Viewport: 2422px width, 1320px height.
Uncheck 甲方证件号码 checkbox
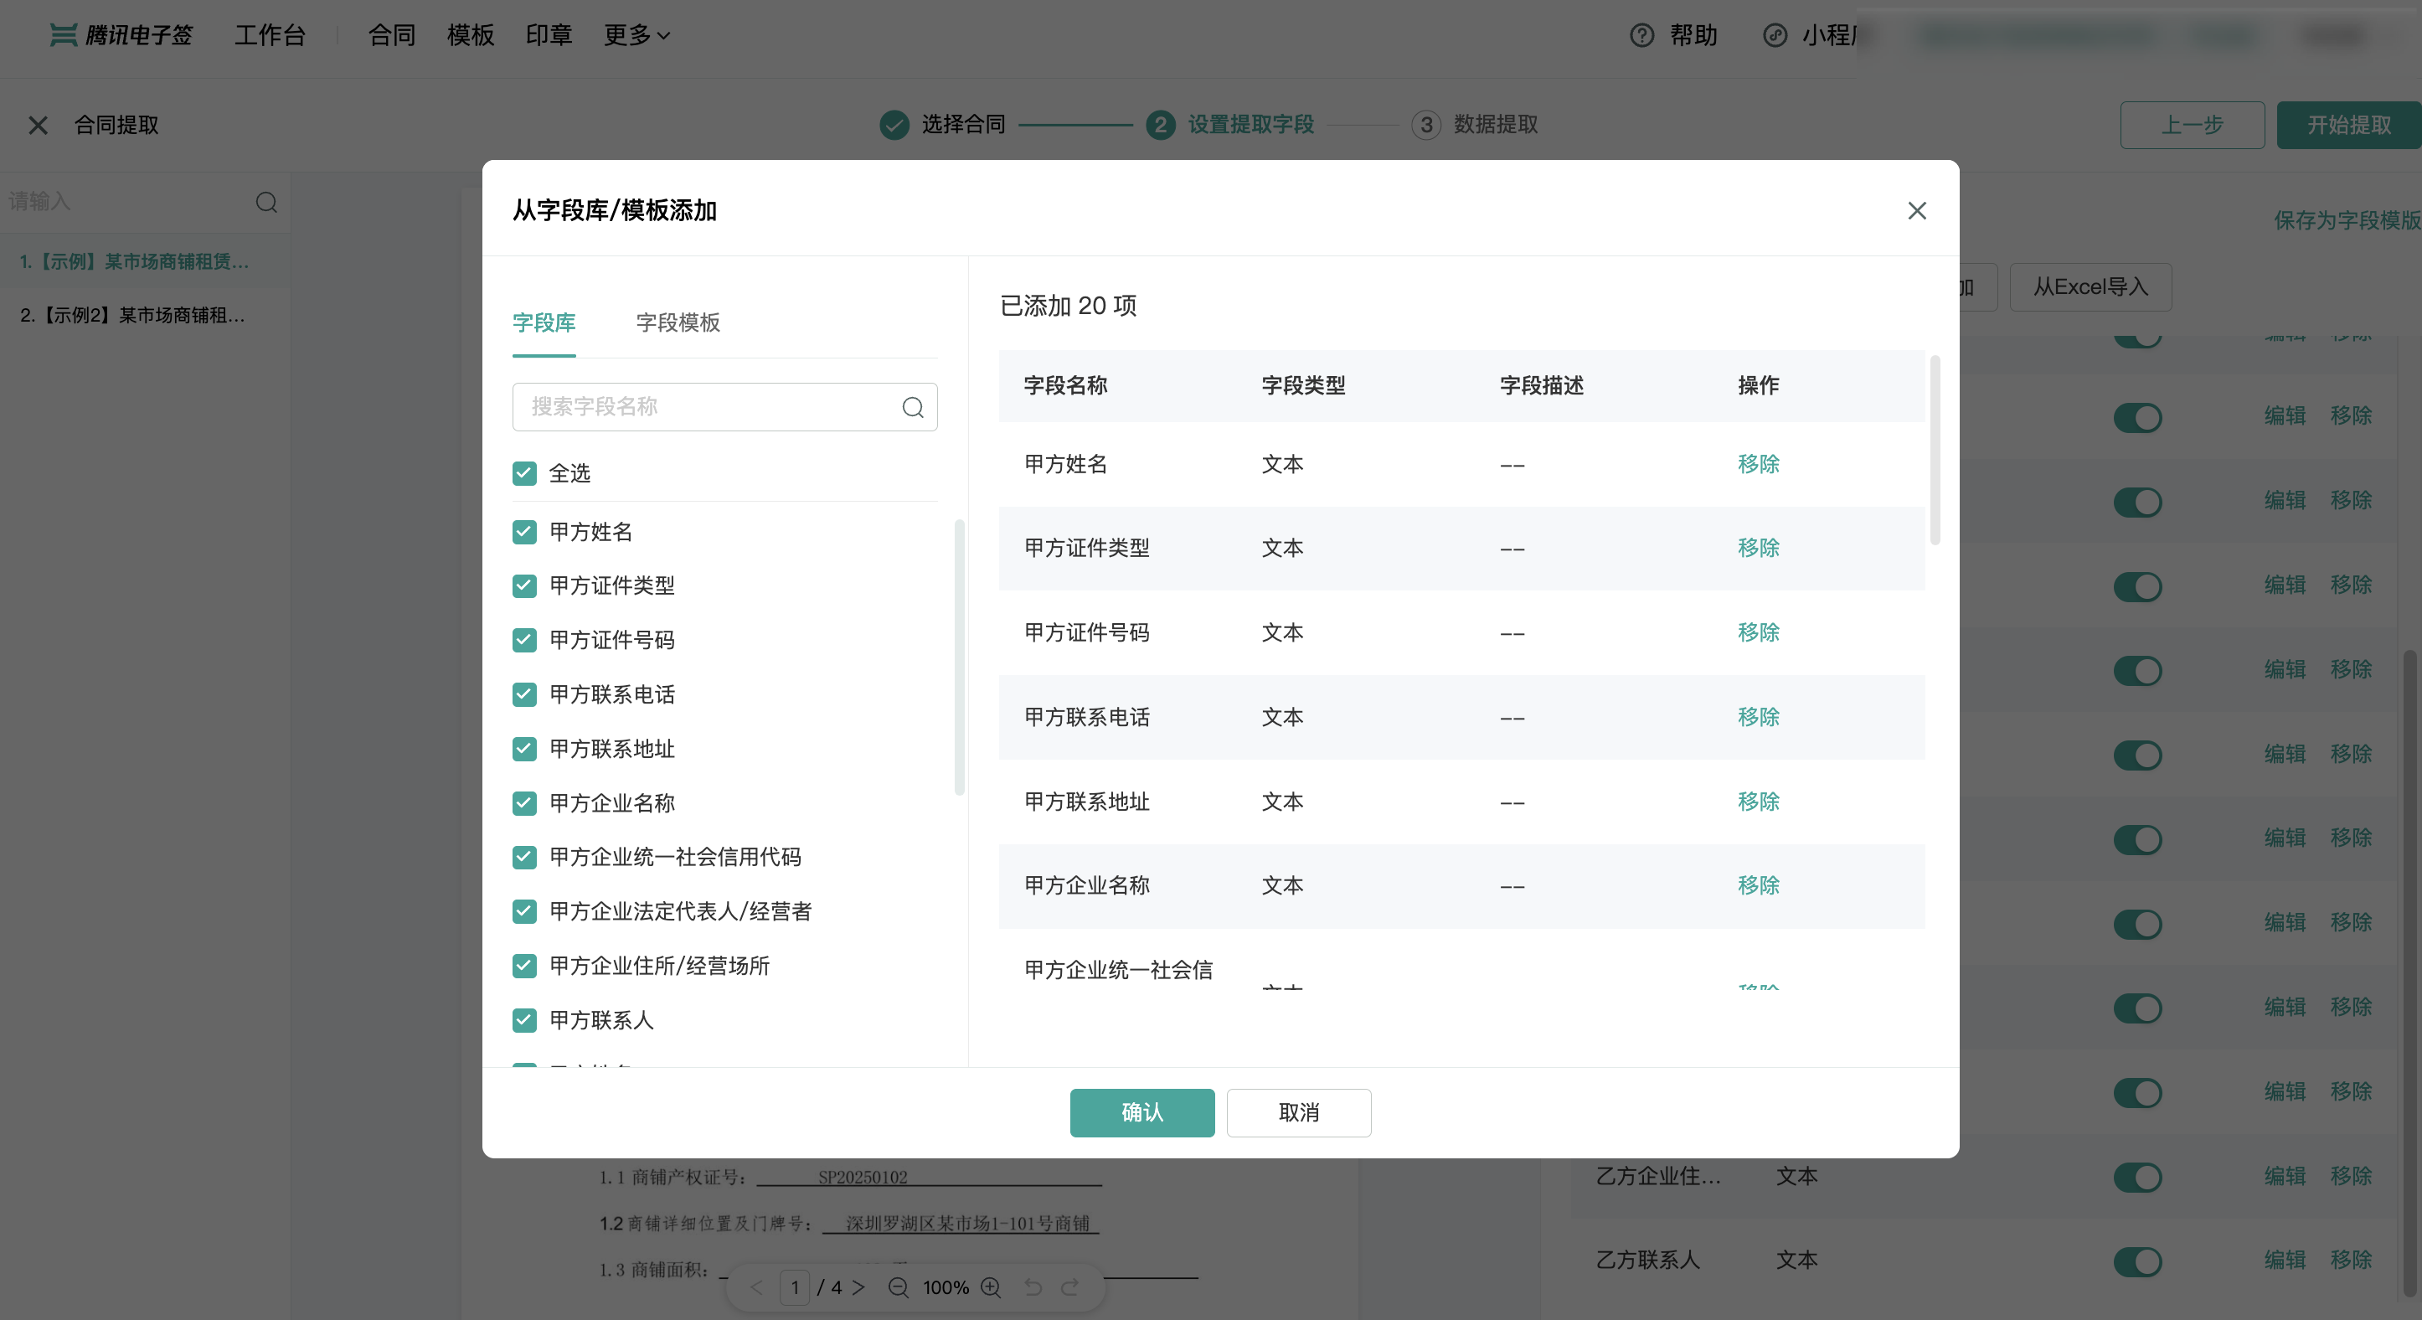coord(524,640)
